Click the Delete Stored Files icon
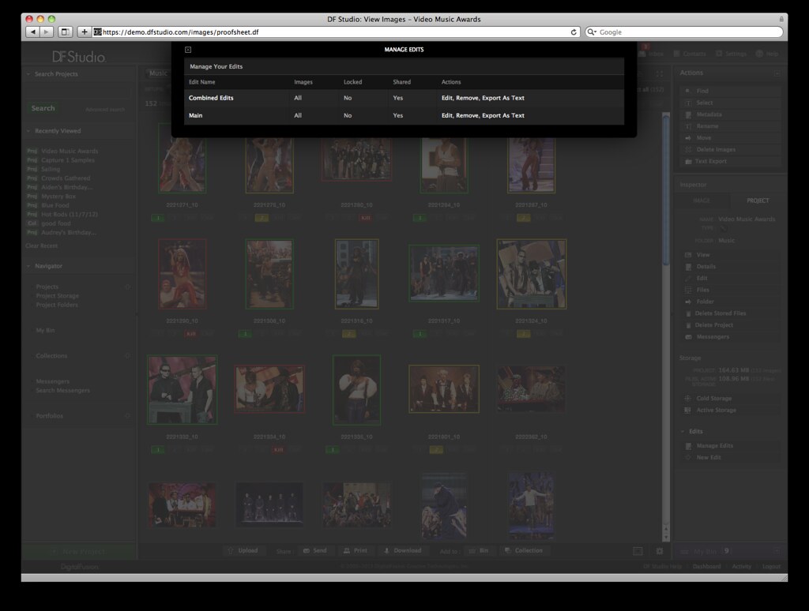809x611 pixels. [x=688, y=313]
